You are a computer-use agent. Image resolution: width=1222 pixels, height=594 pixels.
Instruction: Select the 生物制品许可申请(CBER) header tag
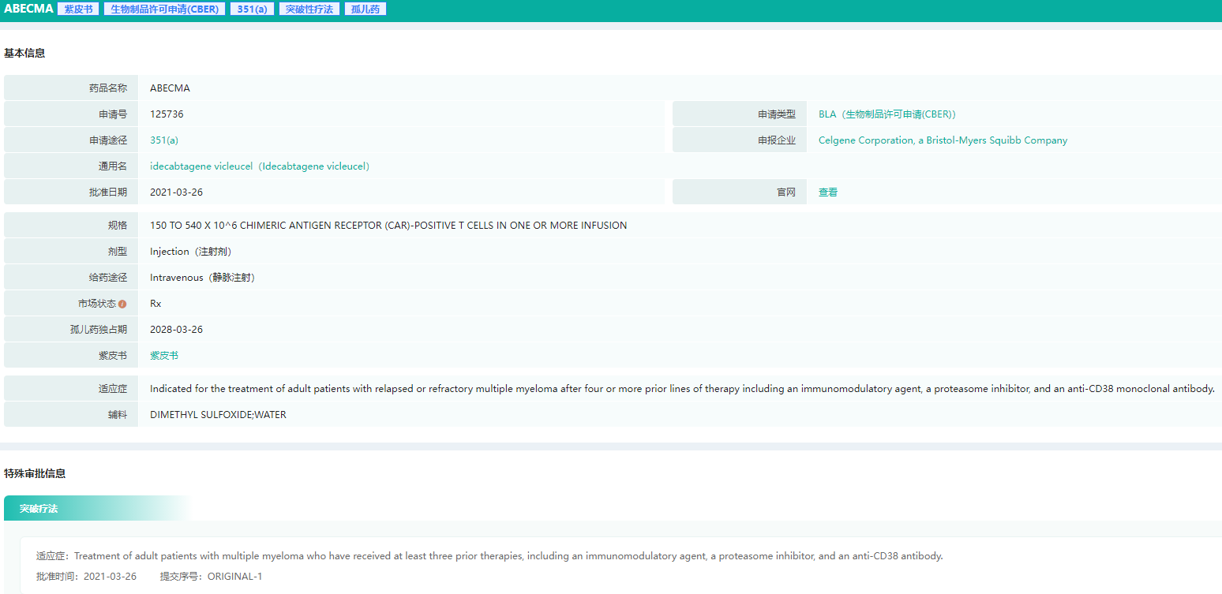pos(164,9)
